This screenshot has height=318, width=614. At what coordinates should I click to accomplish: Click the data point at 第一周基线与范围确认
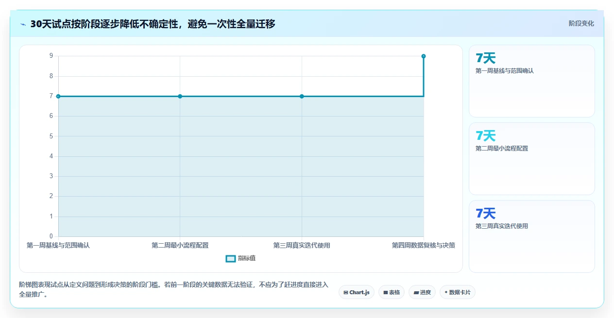(x=58, y=96)
